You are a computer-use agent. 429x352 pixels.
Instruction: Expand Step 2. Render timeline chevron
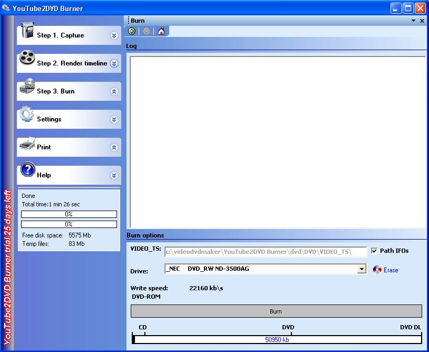pos(114,63)
